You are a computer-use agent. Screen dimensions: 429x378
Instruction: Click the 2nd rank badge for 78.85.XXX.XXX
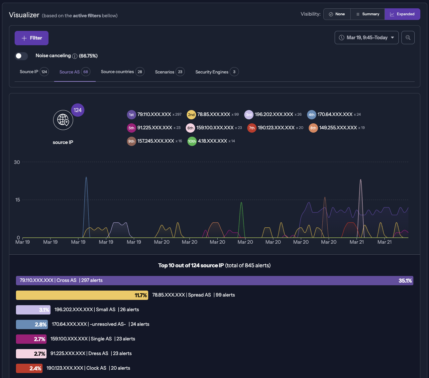click(x=191, y=115)
